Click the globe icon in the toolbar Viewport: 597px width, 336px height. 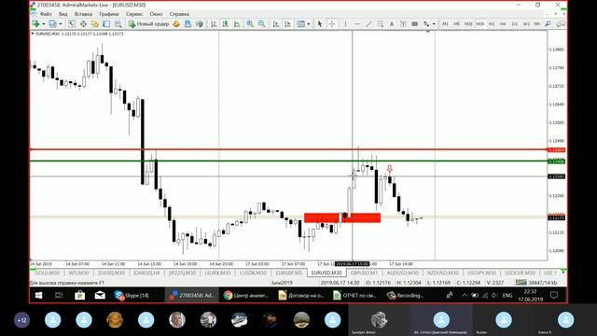pyautogui.click(x=199, y=24)
